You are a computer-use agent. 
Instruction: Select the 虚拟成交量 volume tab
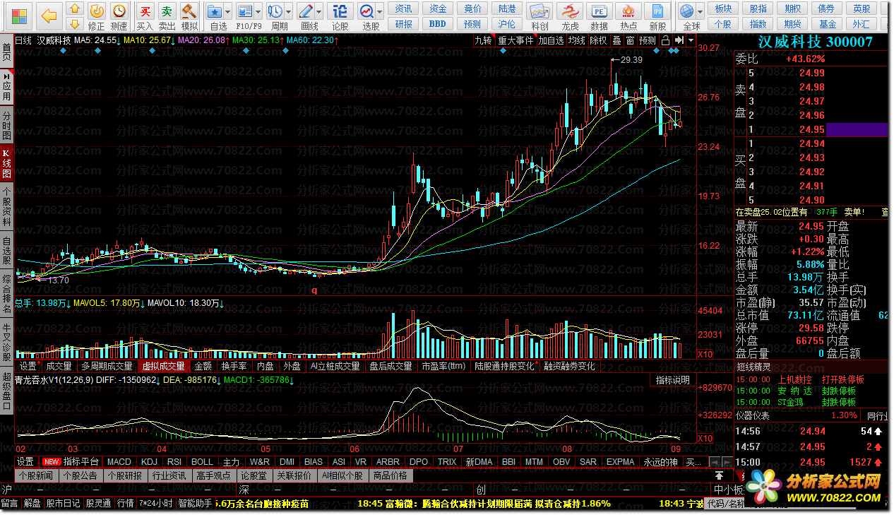tap(163, 366)
